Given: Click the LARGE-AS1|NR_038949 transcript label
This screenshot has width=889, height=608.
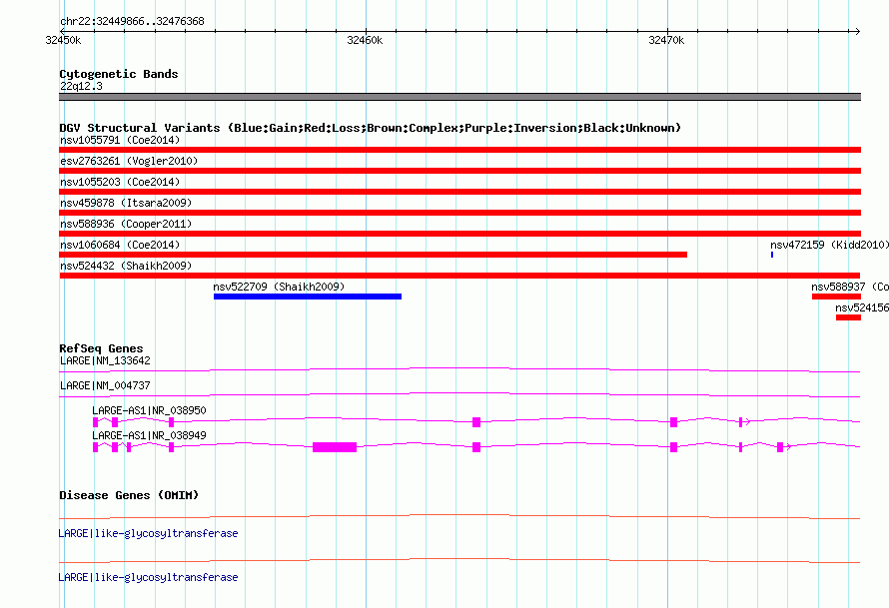Looking at the screenshot, I should tap(149, 435).
